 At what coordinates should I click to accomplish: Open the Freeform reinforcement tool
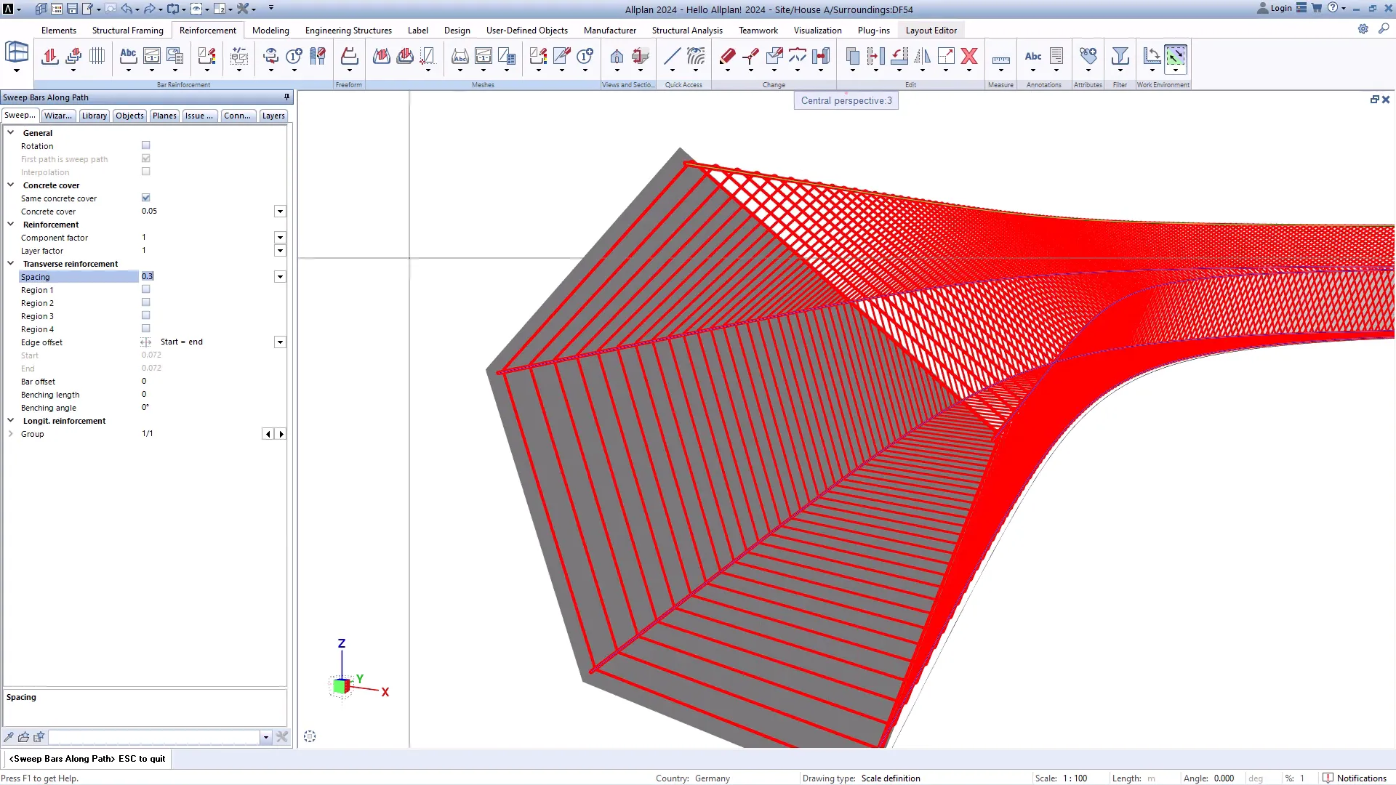pos(349,56)
